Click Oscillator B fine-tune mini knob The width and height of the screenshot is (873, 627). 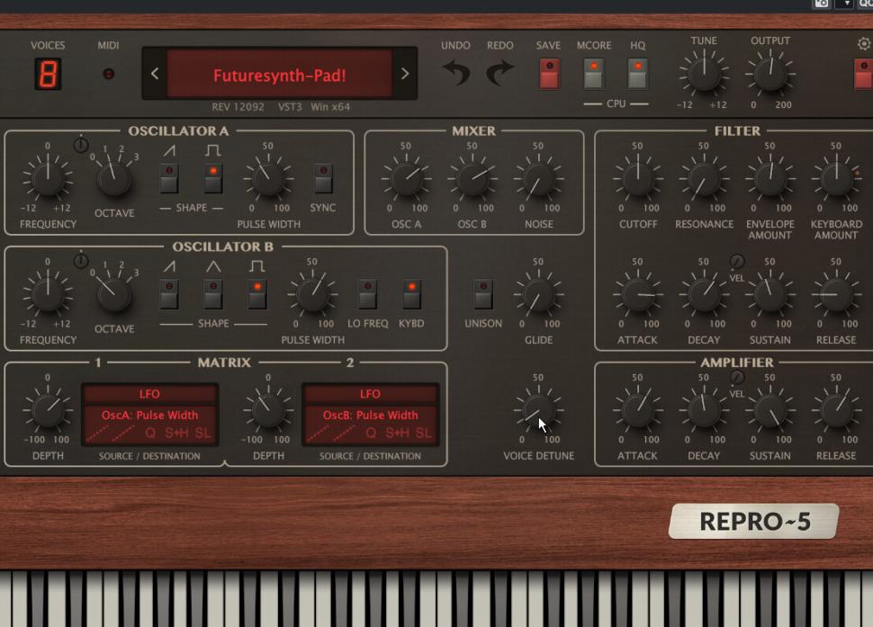point(81,261)
